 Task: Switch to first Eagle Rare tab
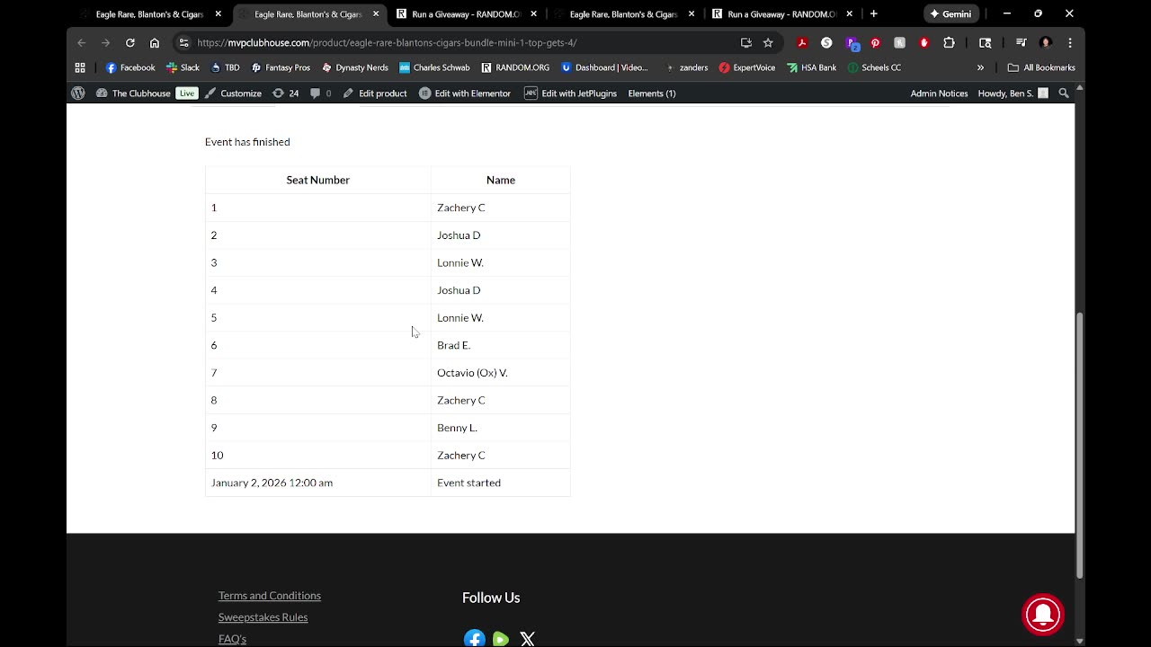(x=149, y=14)
